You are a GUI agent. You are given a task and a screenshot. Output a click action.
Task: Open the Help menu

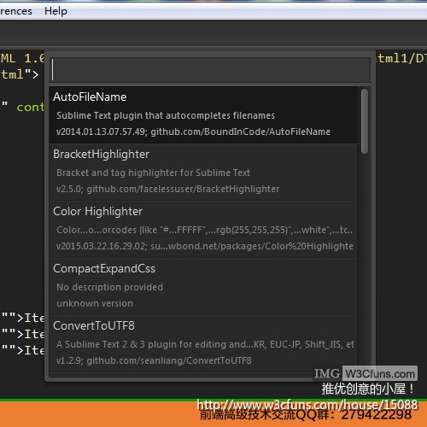[56, 11]
